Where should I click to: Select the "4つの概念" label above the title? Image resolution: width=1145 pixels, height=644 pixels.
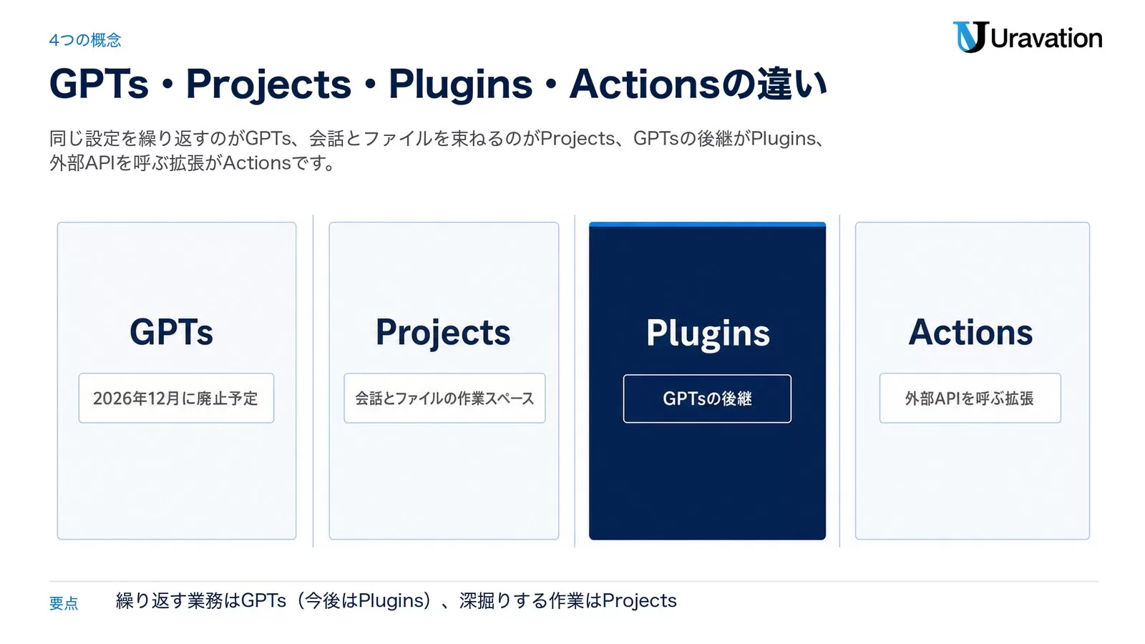pos(85,40)
